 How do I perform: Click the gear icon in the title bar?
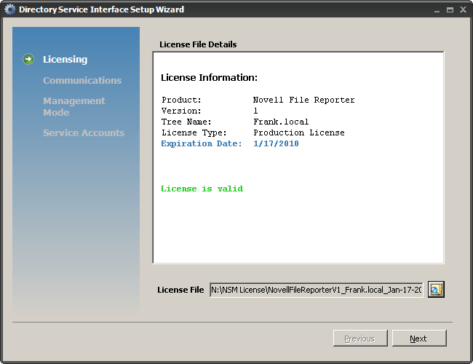9,9
